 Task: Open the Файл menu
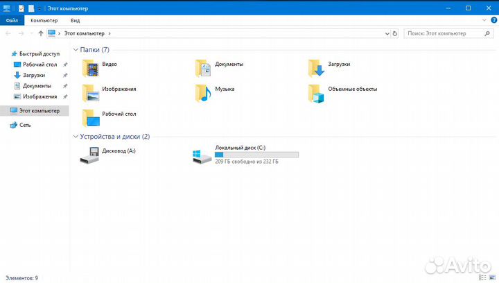12,21
